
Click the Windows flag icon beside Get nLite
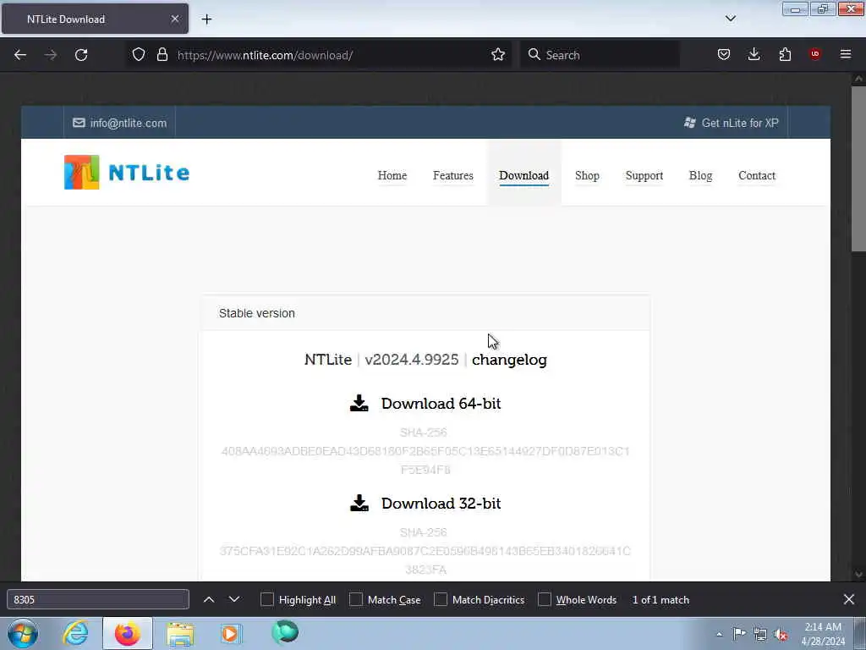[690, 123]
